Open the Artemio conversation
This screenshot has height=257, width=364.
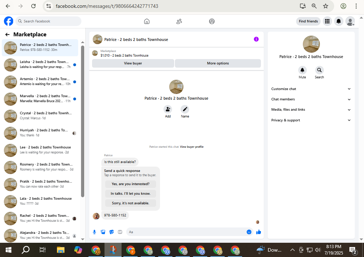click(x=40, y=82)
